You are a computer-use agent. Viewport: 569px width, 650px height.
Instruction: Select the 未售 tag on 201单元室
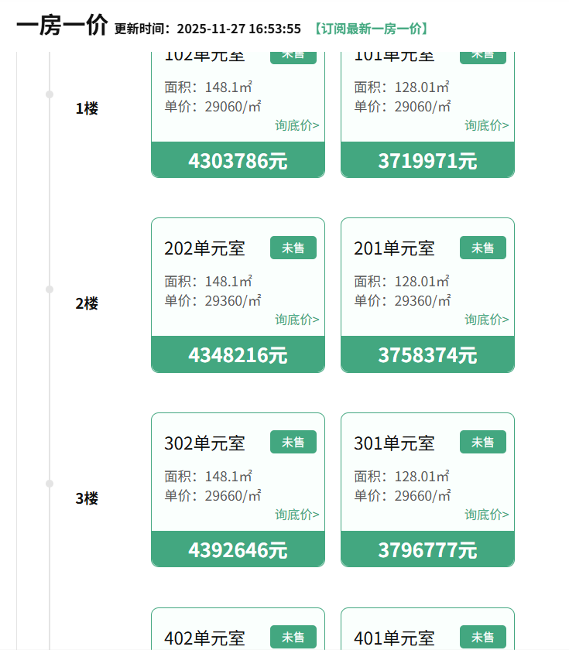482,248
